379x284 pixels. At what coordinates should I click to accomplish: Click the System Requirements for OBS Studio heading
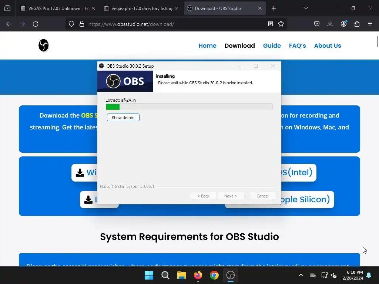(x=189, y=237)
